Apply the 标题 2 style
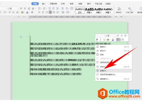 pos(99,11)
